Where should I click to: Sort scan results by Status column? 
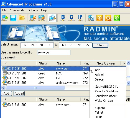pyautogui.click(x=45, y=63)
